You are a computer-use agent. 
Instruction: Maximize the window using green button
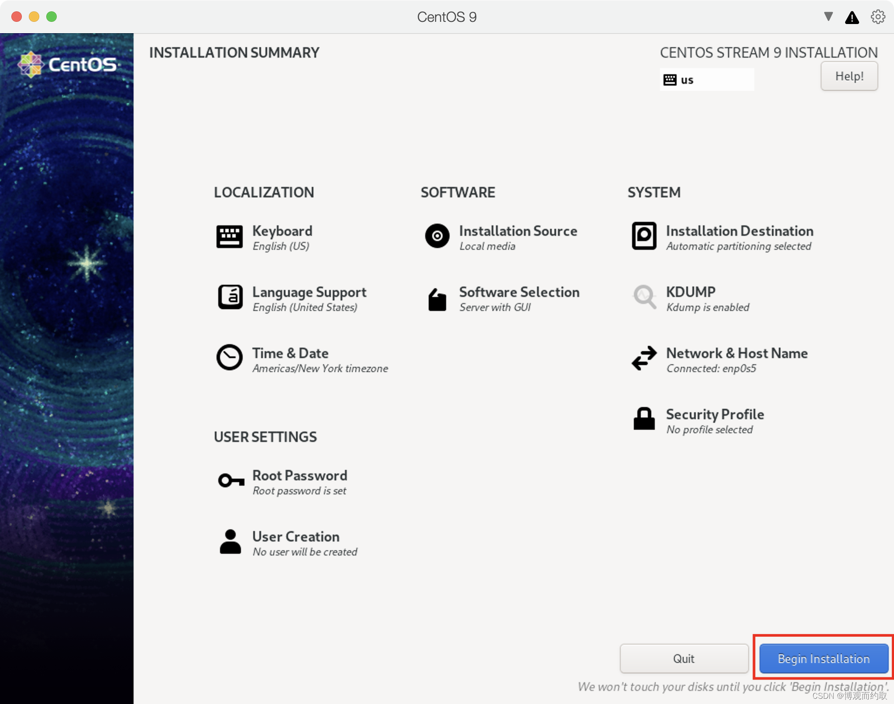pyautogui.click(x=52, y=17)
